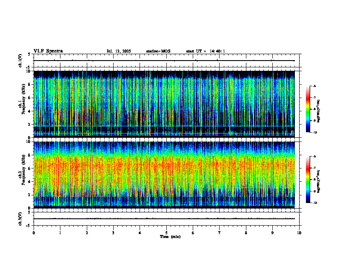Click the 6 kHz tick on ch.2 axis
Viewport: 337px width, 261px height.
pos(30,168)
